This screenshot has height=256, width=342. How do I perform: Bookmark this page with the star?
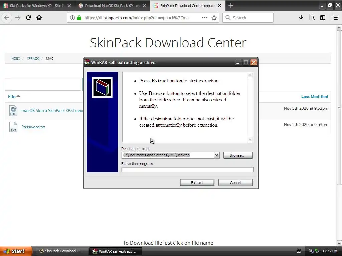[214, 18]
